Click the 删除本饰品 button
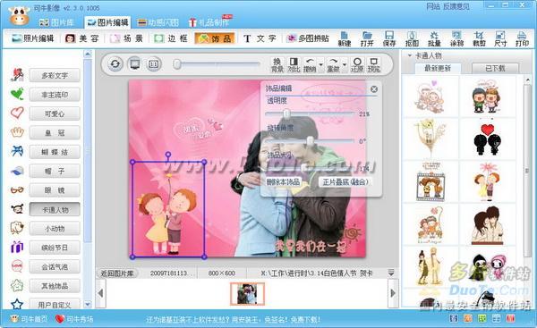Screen dimensions: 537x328 tap(283, 181)
